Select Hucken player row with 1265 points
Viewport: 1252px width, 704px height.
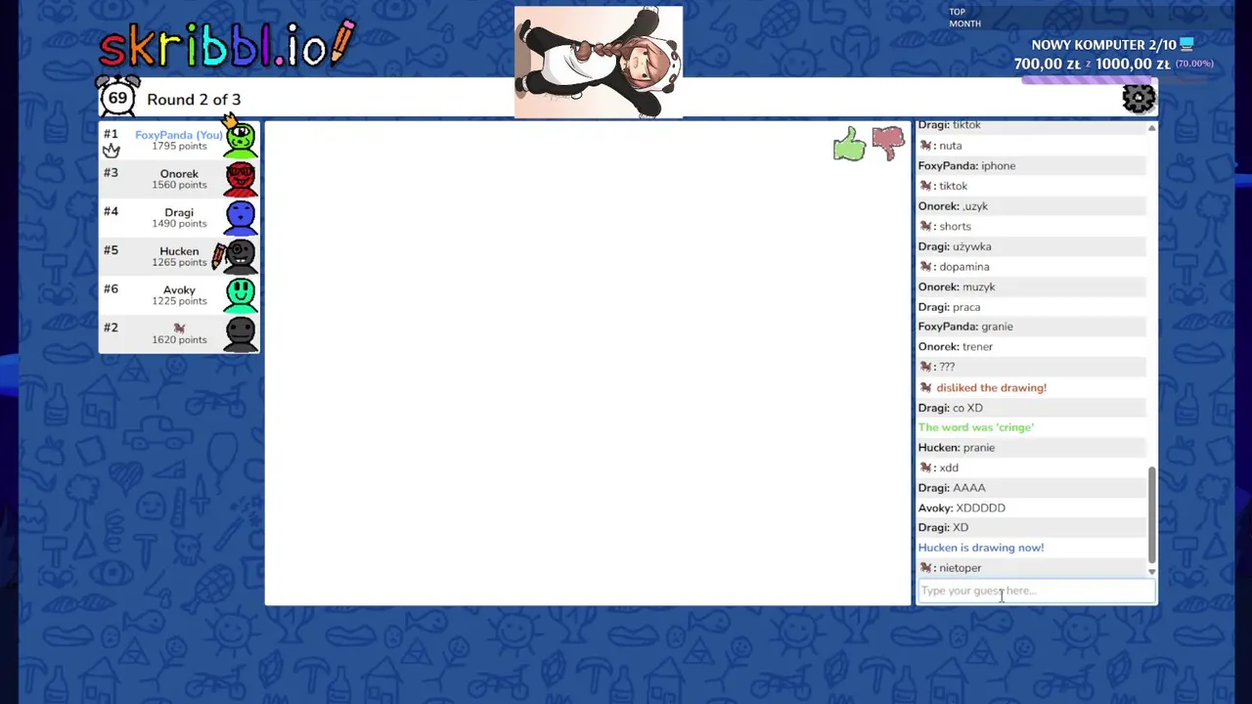(x=179, y=257)
